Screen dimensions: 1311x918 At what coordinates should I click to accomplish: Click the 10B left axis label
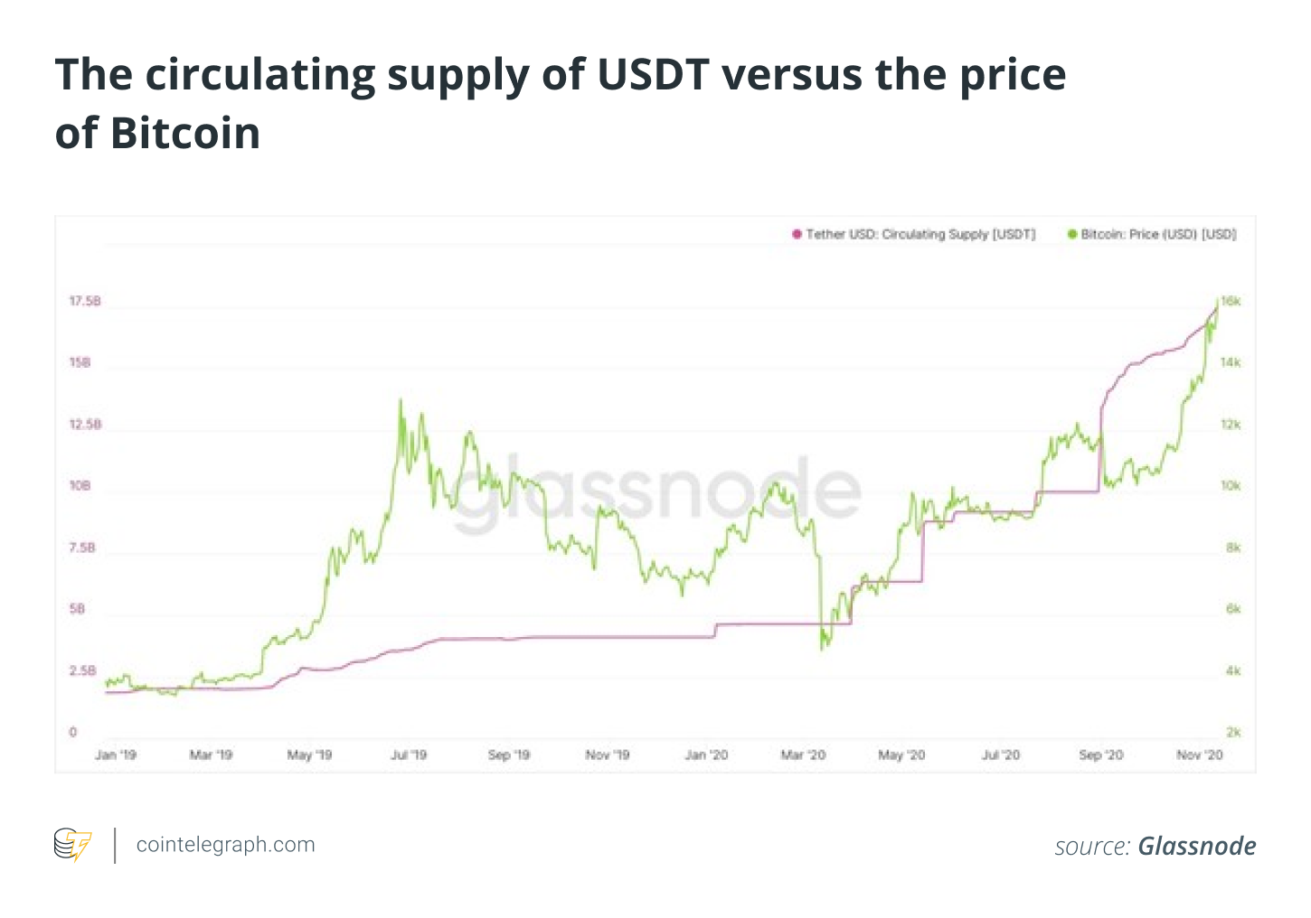pyautogui.click(x=80, y=486)
